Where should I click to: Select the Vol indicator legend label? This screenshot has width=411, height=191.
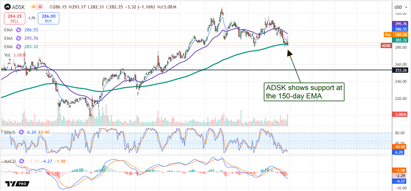coord(7,55)
